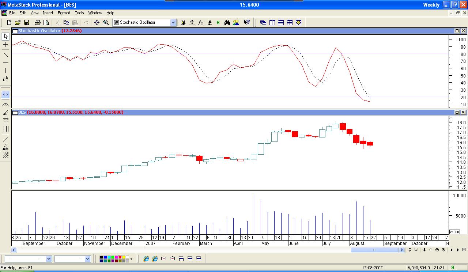This screenshot has height=272, width=468.
Task: Toggle the highlighted left-right arrows button in side toolbar
Action: coord(5,94)
